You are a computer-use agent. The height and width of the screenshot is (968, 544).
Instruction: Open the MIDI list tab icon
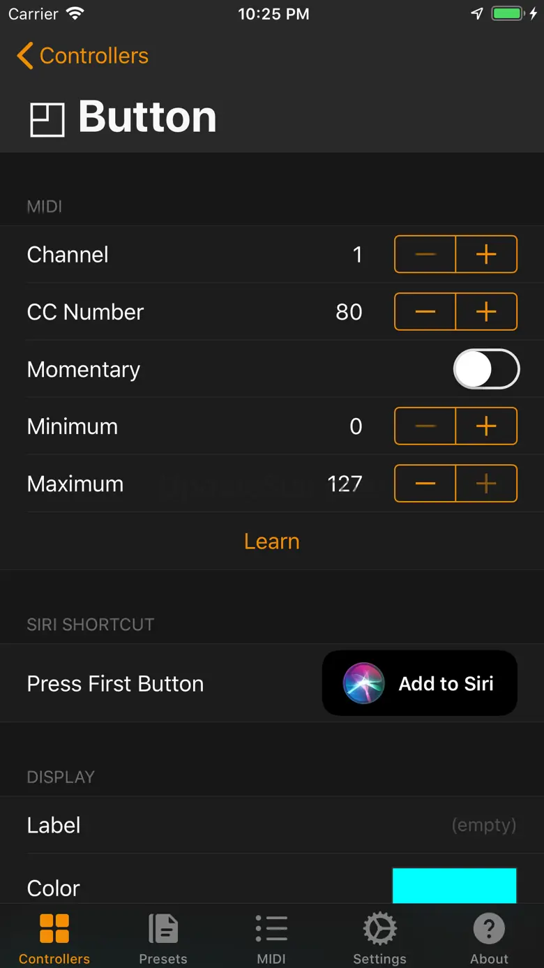[x=271, y=930]
